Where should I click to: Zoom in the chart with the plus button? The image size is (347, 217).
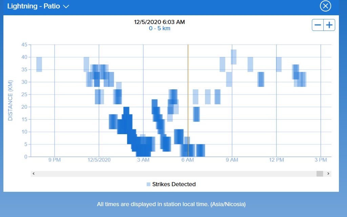pyautogui.click(x=329, y=25)
